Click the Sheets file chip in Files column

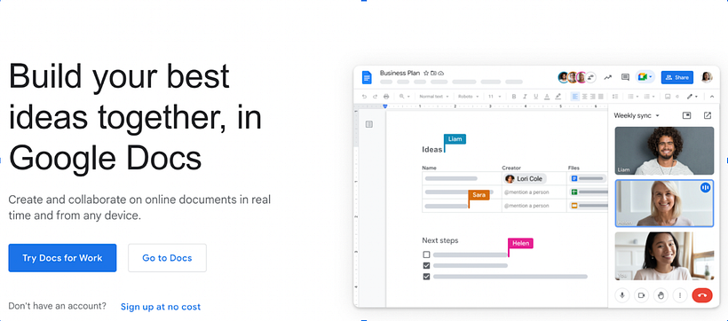click(588, 192)
